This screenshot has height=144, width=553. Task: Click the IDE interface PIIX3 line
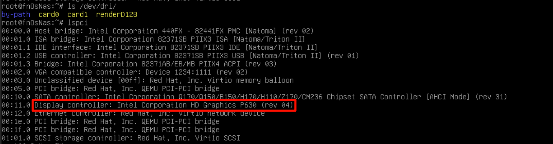(160, 47)
